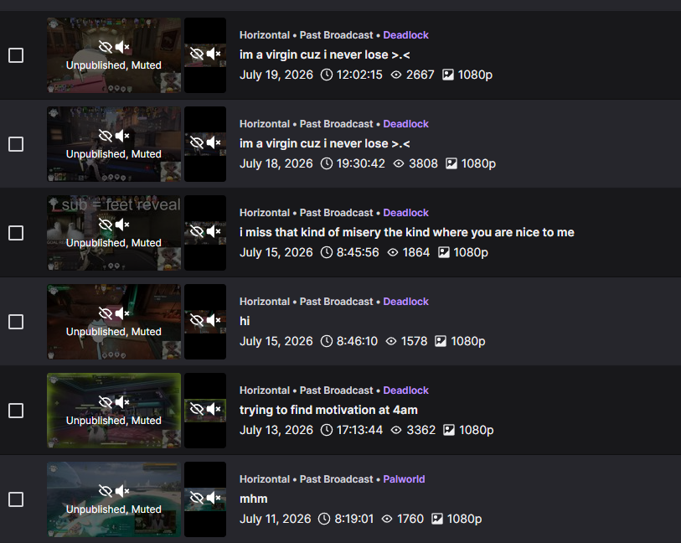Click the date 'July 11, 2026'
The width and height of the screenshot is (681, 543).
[x=276, y=519]
